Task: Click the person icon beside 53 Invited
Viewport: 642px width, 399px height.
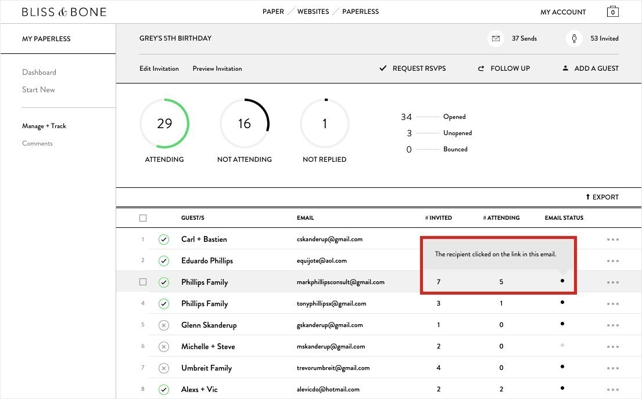Action: [574, 39]
